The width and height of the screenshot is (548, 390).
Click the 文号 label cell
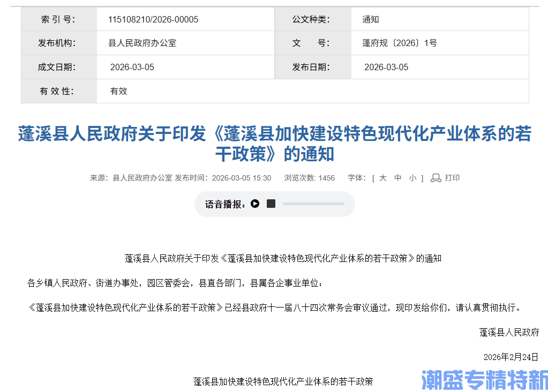313,43
